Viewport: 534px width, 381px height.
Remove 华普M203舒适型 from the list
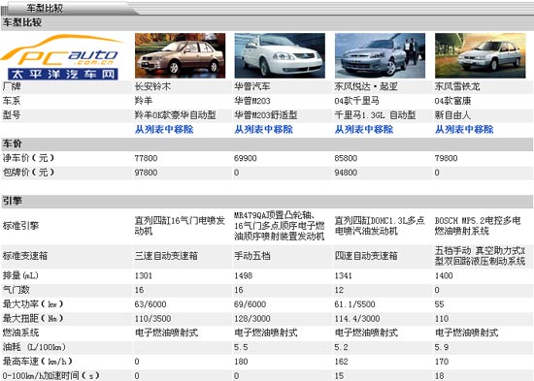[263, 129]
